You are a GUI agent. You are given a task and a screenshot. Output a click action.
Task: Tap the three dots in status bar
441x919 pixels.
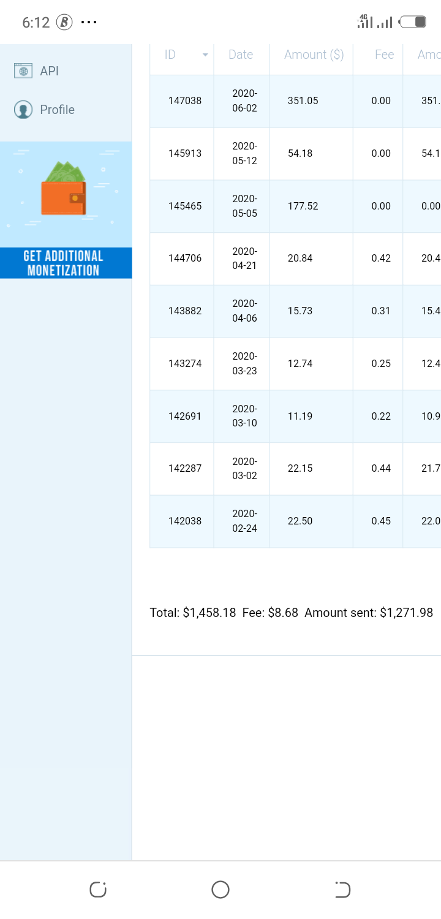(x=89, y=23)
